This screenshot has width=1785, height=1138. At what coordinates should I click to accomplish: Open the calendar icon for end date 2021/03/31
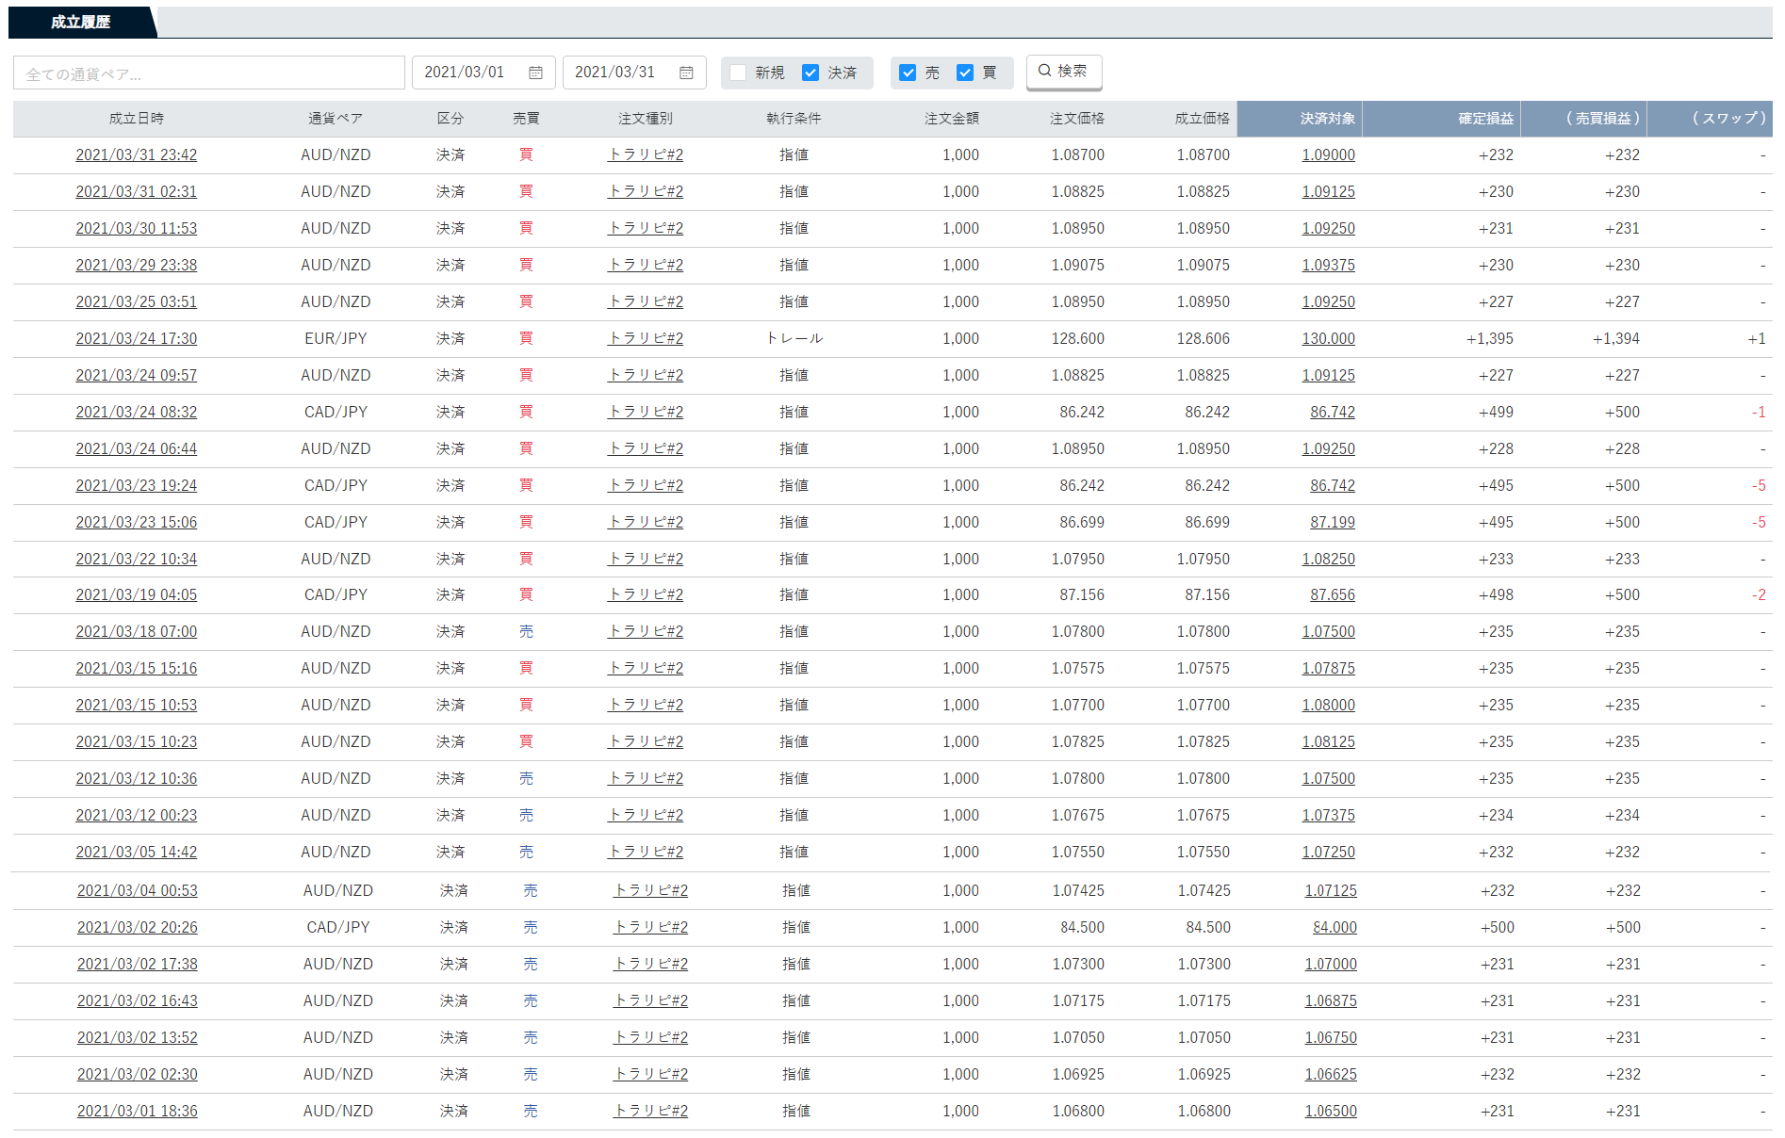point(686,73)
